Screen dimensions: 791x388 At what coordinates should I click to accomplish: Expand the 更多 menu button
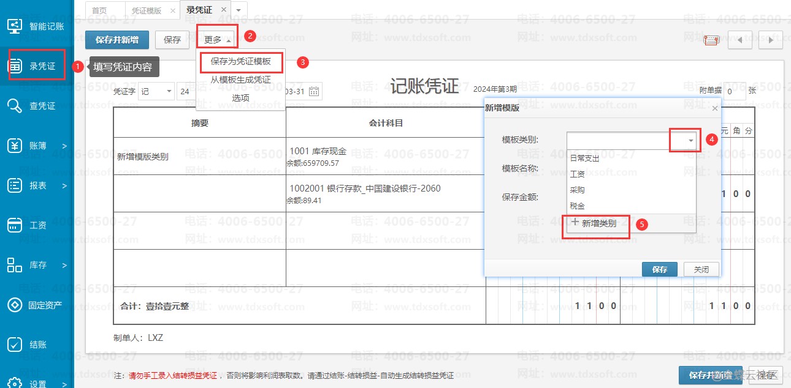pyautogui.click(x=218, y=40)
